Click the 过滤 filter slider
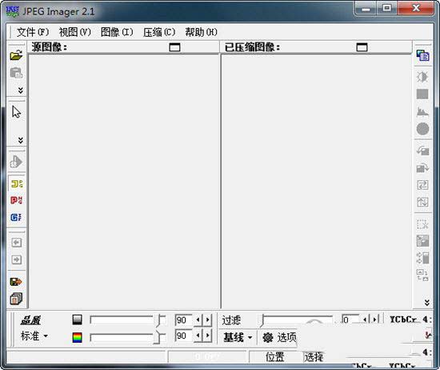Image resolution: width=440 pixels, height=370 pixels. 298,321
